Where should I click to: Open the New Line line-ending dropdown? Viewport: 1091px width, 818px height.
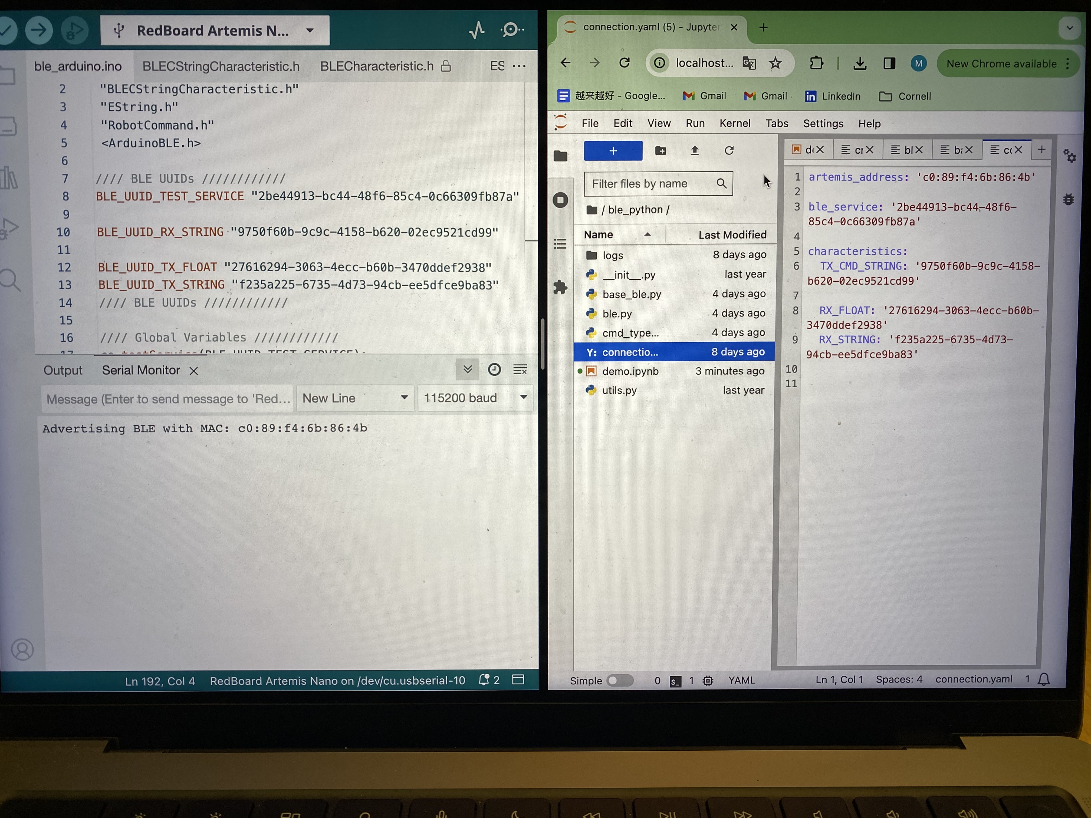point(355,398)
